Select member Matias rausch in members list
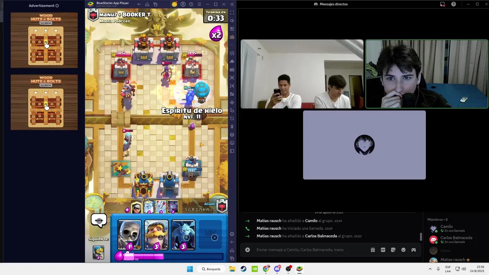This screenshot has width=489, height=275. point(455,260)
